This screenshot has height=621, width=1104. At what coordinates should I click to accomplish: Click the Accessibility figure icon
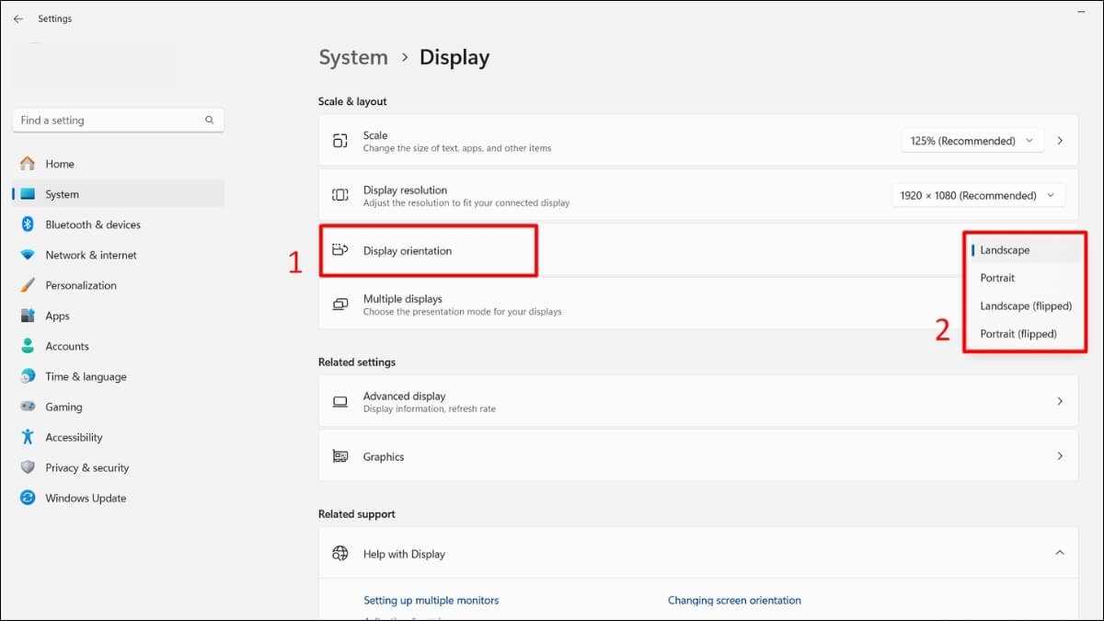pyautogui.click(x=28, y=437)
